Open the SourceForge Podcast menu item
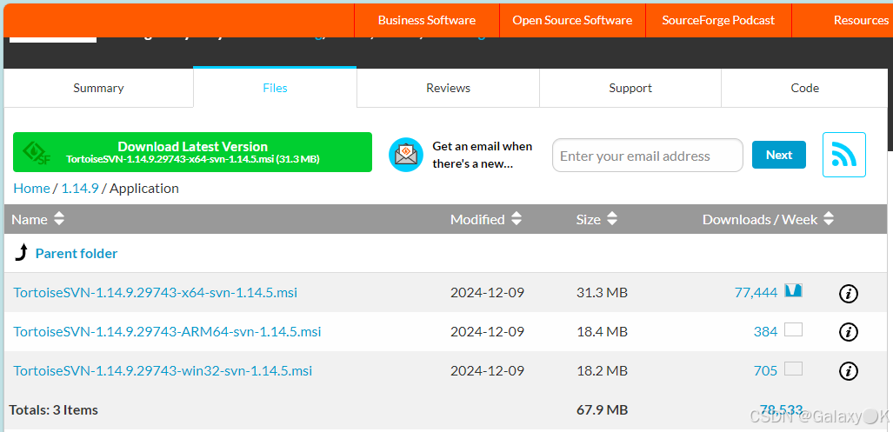The height and width of the screenshot is (432, 893). 718,21
